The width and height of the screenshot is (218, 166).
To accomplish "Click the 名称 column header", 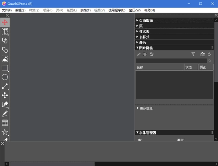I will [159, 67].
